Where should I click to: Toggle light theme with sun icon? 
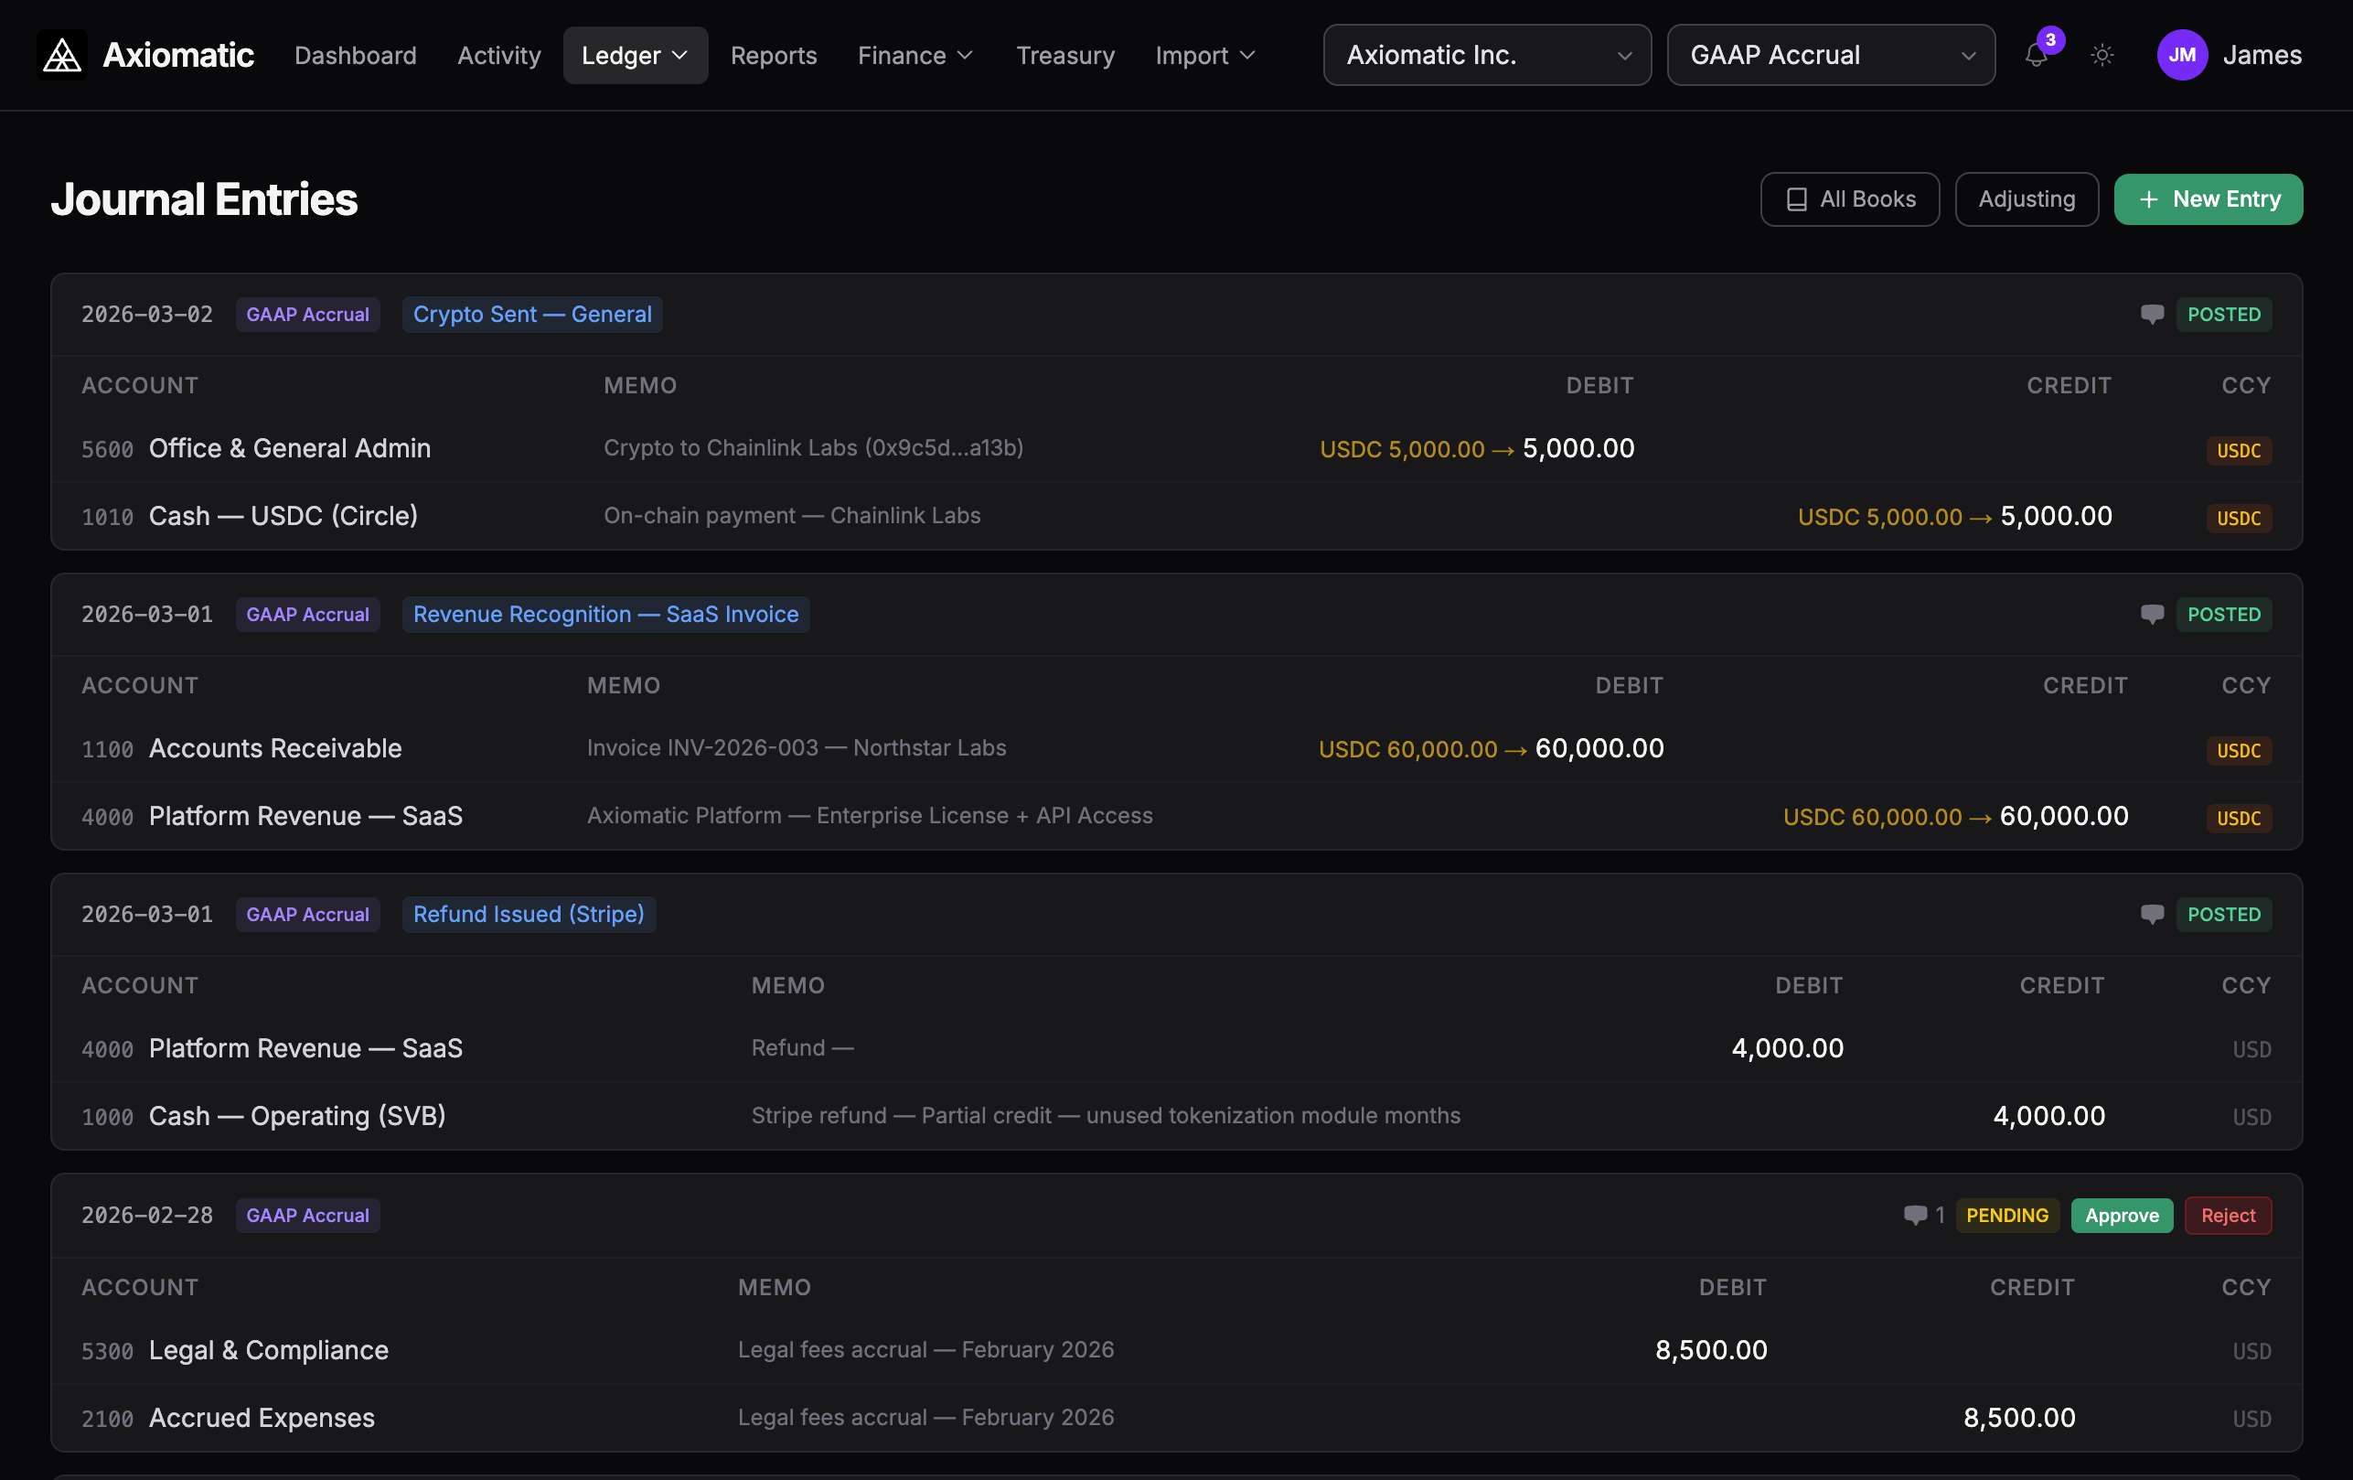[x=2102, y=56]
